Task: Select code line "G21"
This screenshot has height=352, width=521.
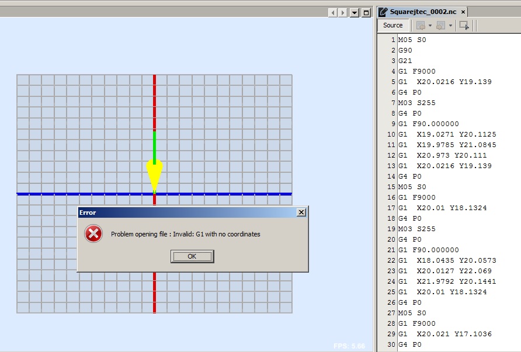Action: [405, 61]
